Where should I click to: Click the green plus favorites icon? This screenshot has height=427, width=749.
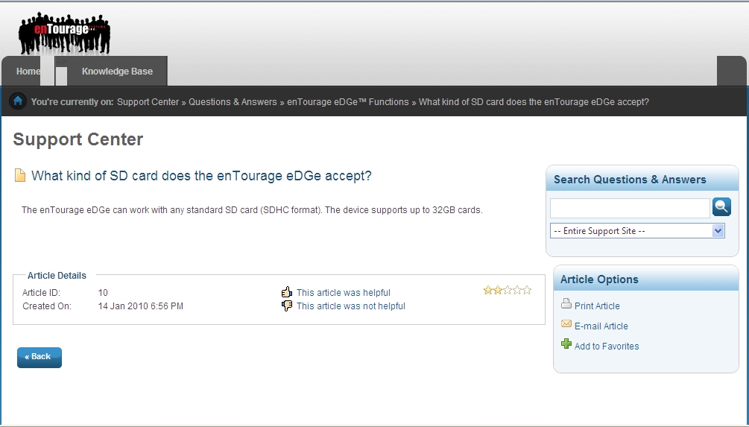pyautogui.click(x=566, y=344)
